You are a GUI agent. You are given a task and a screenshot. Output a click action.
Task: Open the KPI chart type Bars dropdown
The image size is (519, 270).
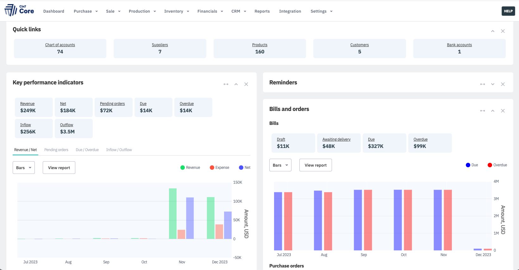(24, 168)
